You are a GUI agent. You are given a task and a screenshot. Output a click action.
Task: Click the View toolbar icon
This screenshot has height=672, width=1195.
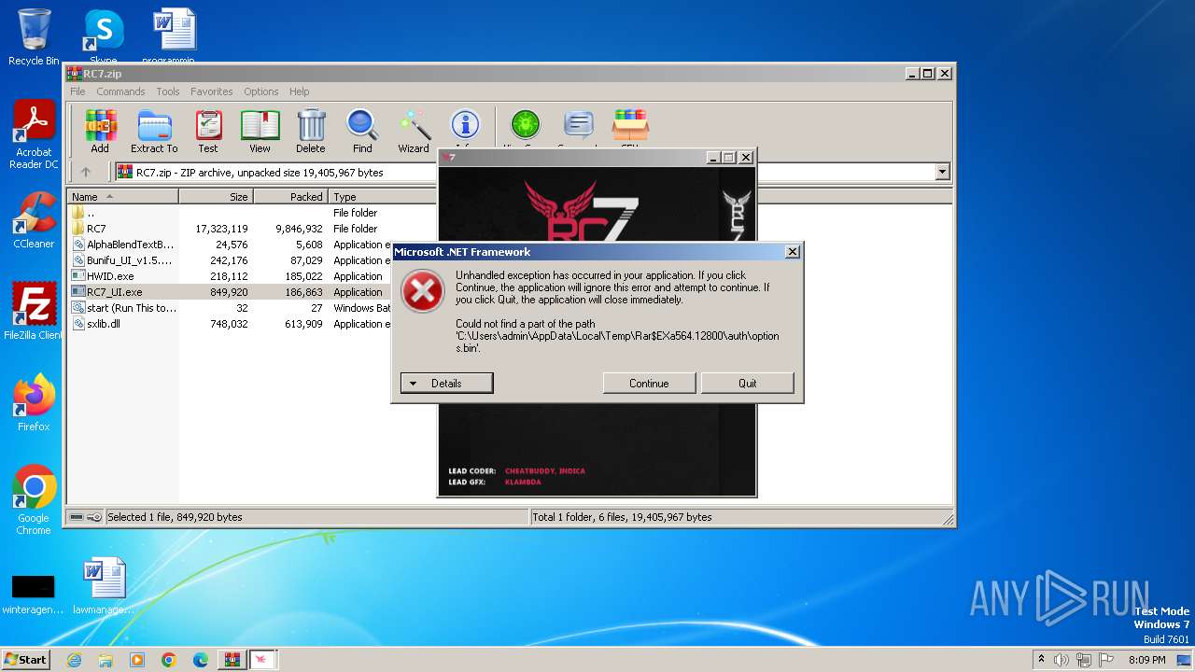[260, 131]
